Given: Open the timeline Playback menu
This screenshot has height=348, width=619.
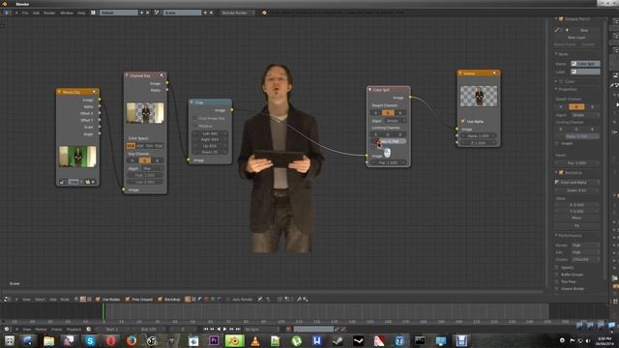Looking at the screenshot, I should [74, 329].
